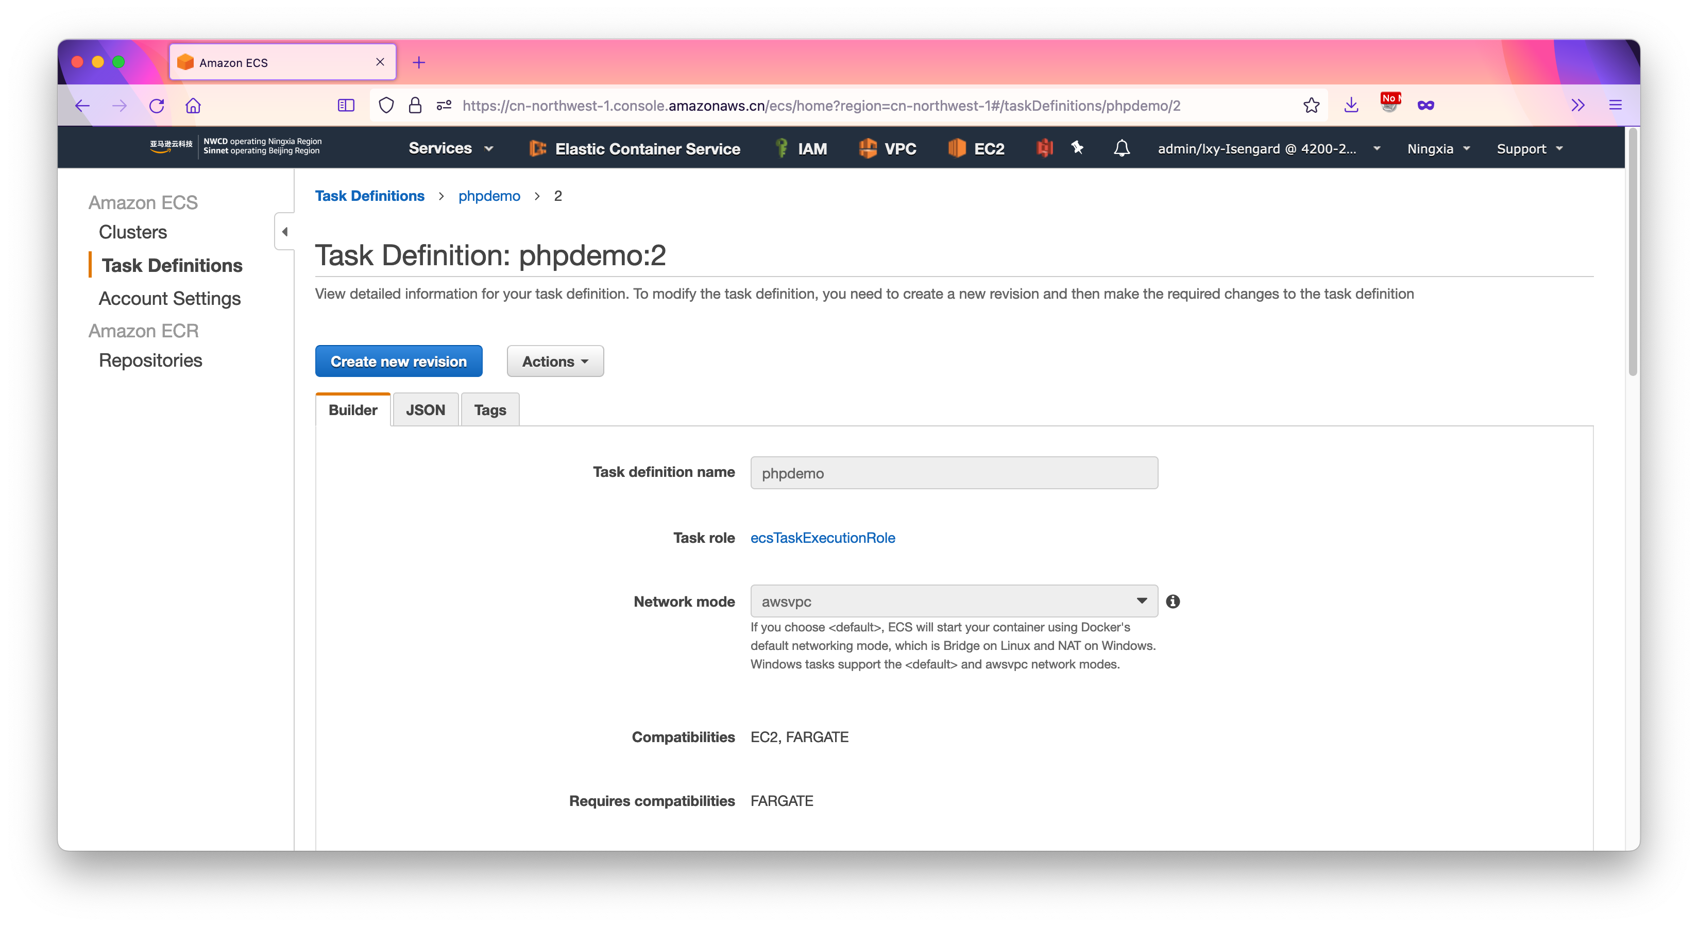The height and width of the screenshot is (927, 1698).
Task: Click the browser address bar URL
Action: coord(821,106)
